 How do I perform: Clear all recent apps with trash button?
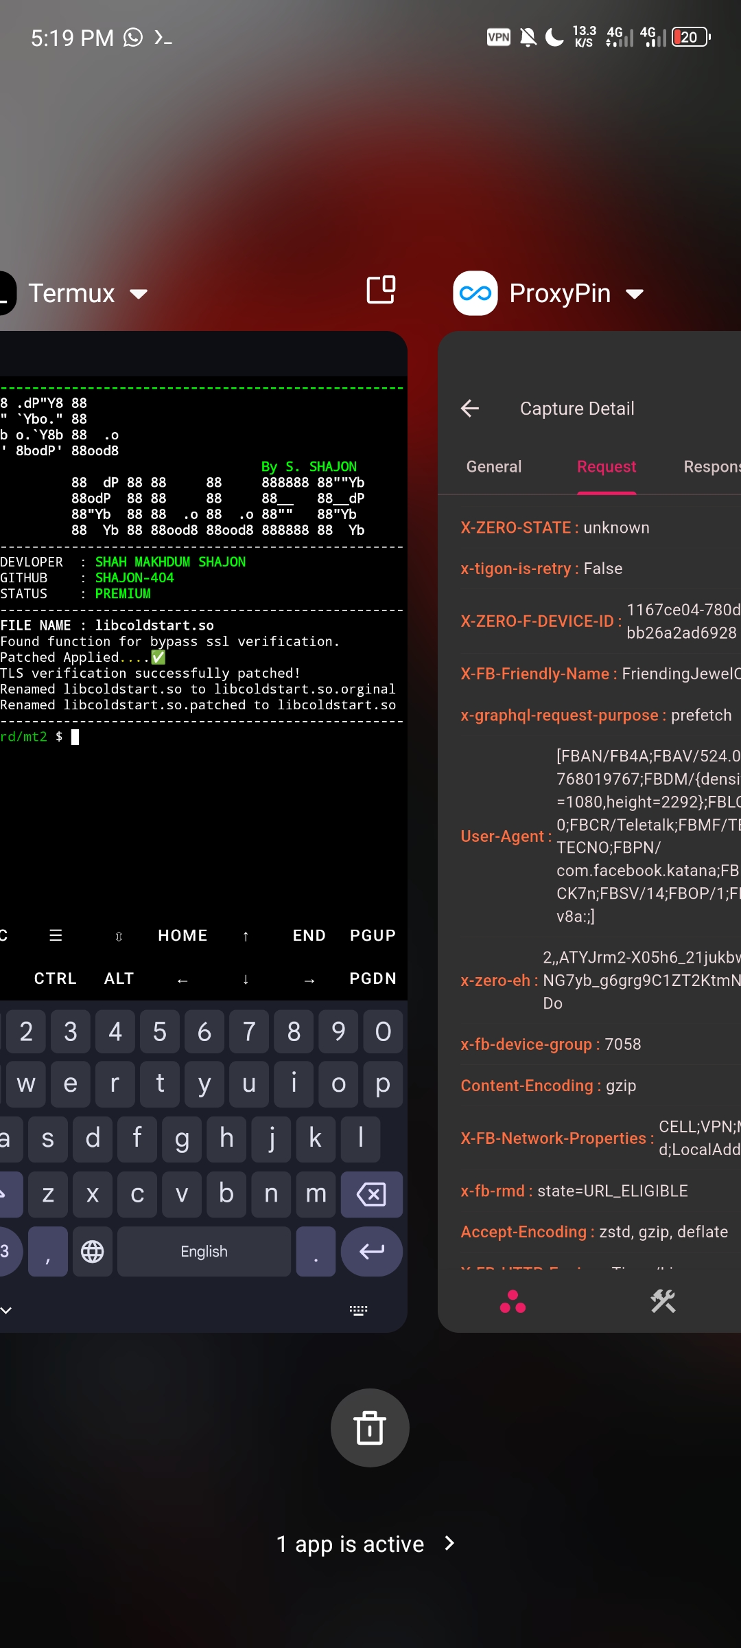pos(370,1428)
